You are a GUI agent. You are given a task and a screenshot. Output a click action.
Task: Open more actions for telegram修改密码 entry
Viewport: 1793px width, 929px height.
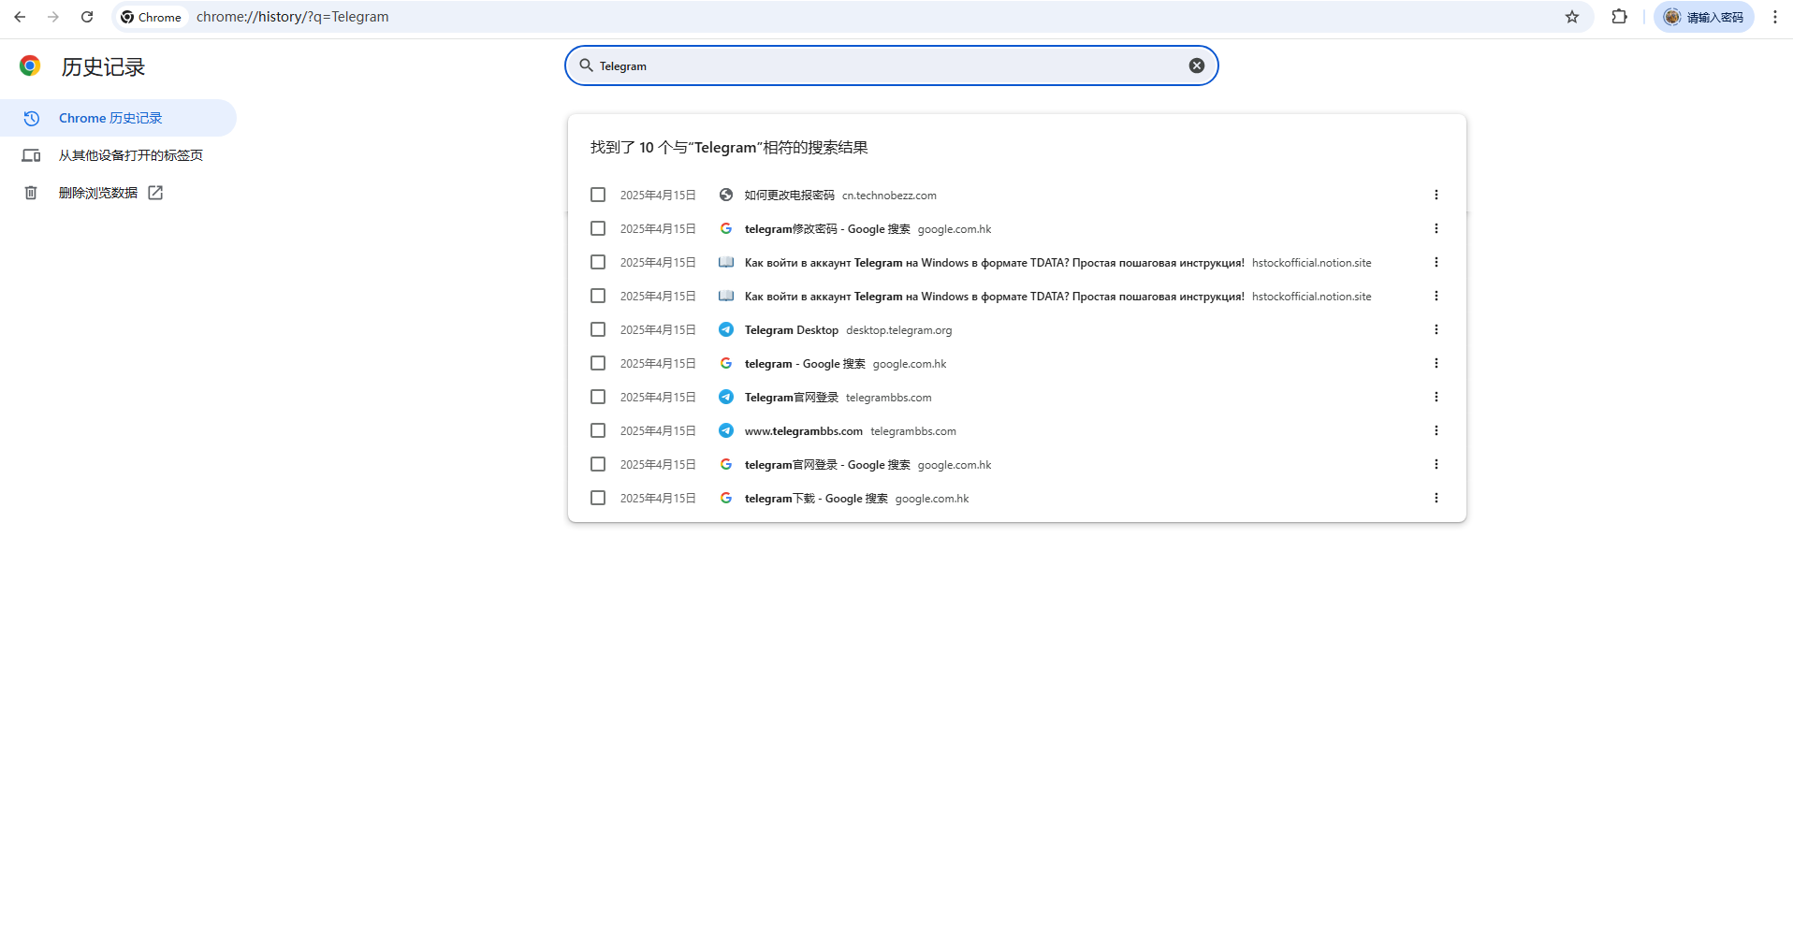(x=1436, y=228)
